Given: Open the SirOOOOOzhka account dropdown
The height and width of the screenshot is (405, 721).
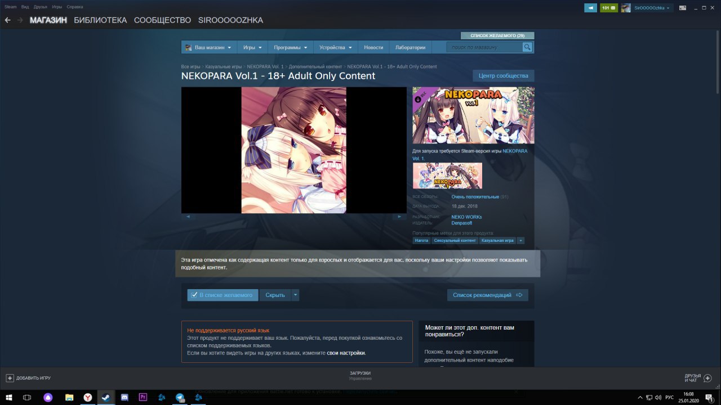Looking at the screenshot, I should pos(653,8).
